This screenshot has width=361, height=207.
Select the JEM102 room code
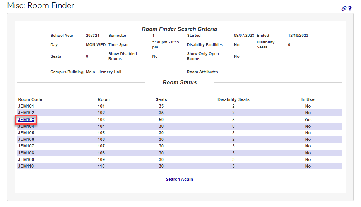click(x=26, y=113)
